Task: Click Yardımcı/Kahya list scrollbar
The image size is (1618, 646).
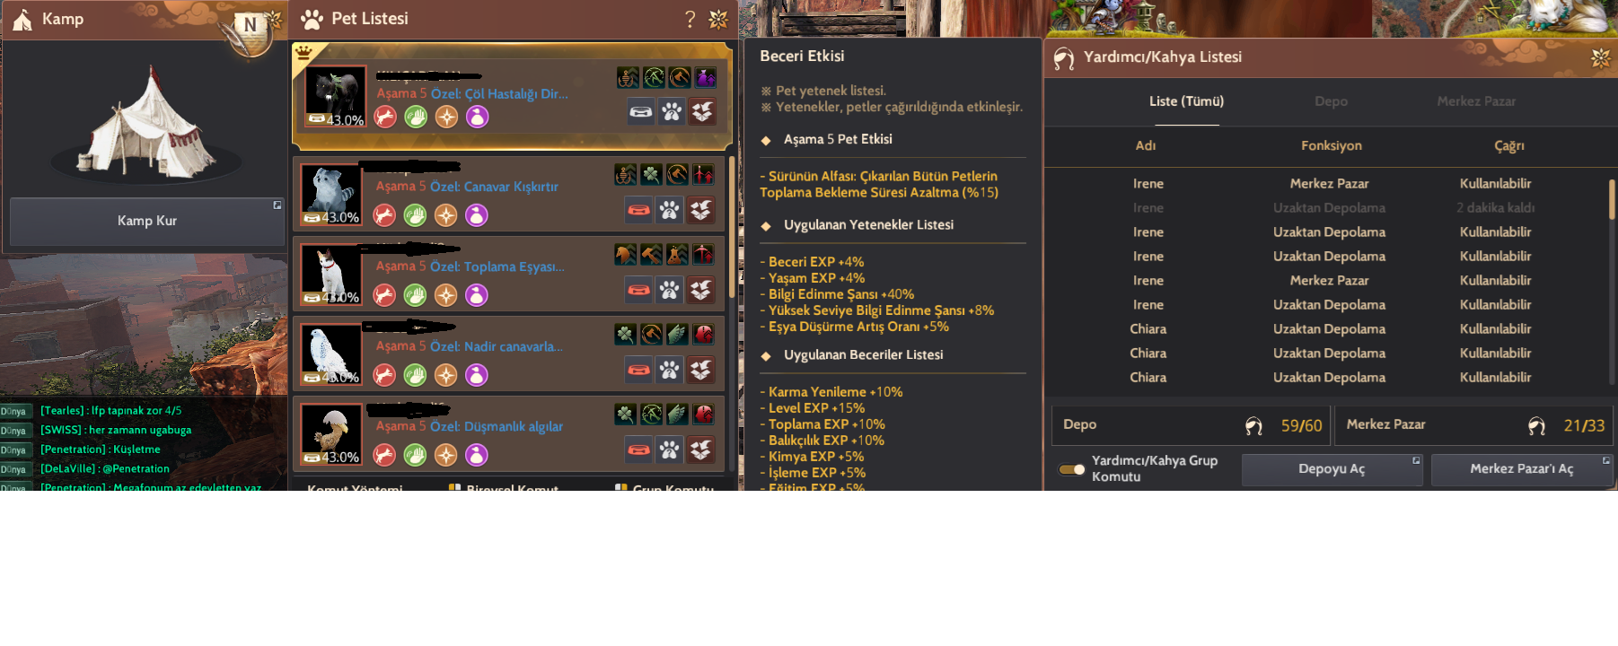Action: pyautogui.click(x=1612, y=199)
